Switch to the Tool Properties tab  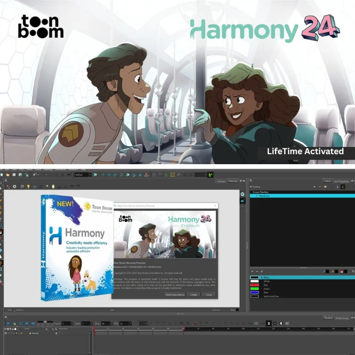[x=341, y=181]
